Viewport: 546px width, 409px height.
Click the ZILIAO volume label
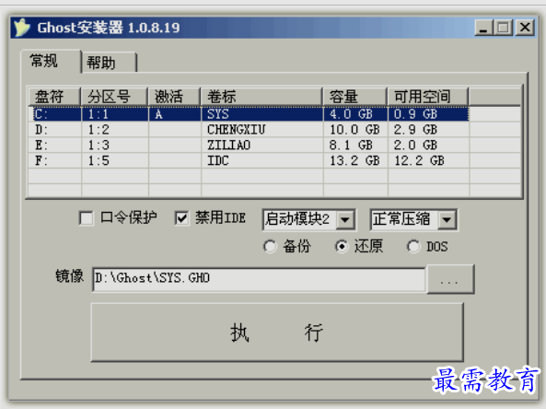(x=228, y=145)
